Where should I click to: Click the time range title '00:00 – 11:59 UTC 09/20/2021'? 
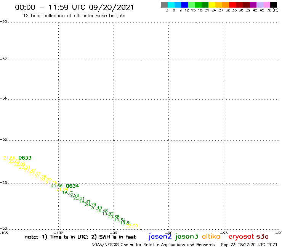point(74,7)
